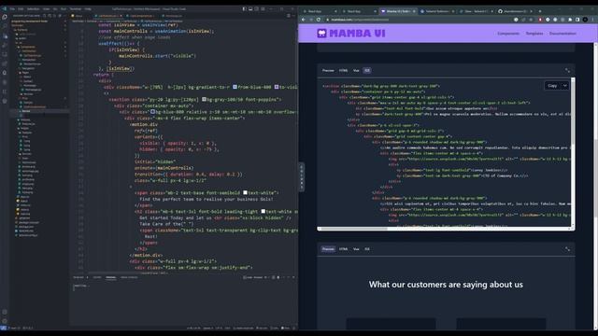The width and height of the screenshot is (598, 336).
Task: Open Accounts icon in VS Code activity bar
Action: point(5,312)
